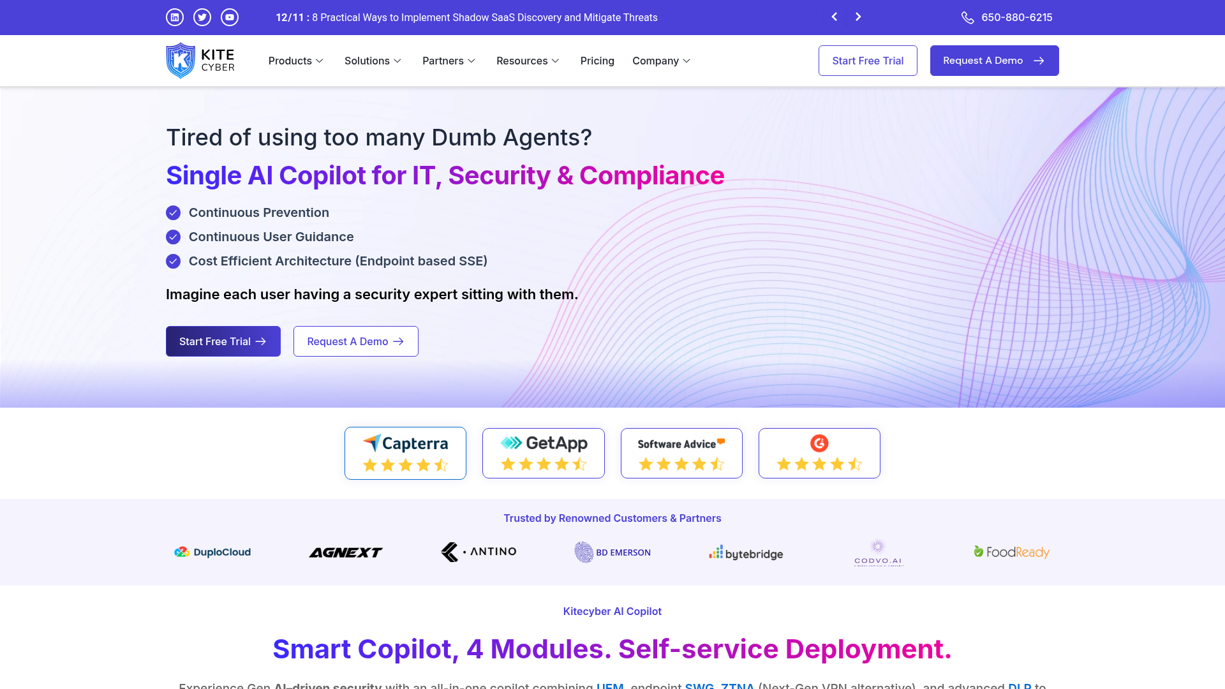Check the Continuous Prevention checkmark

[x=173, y=212]
